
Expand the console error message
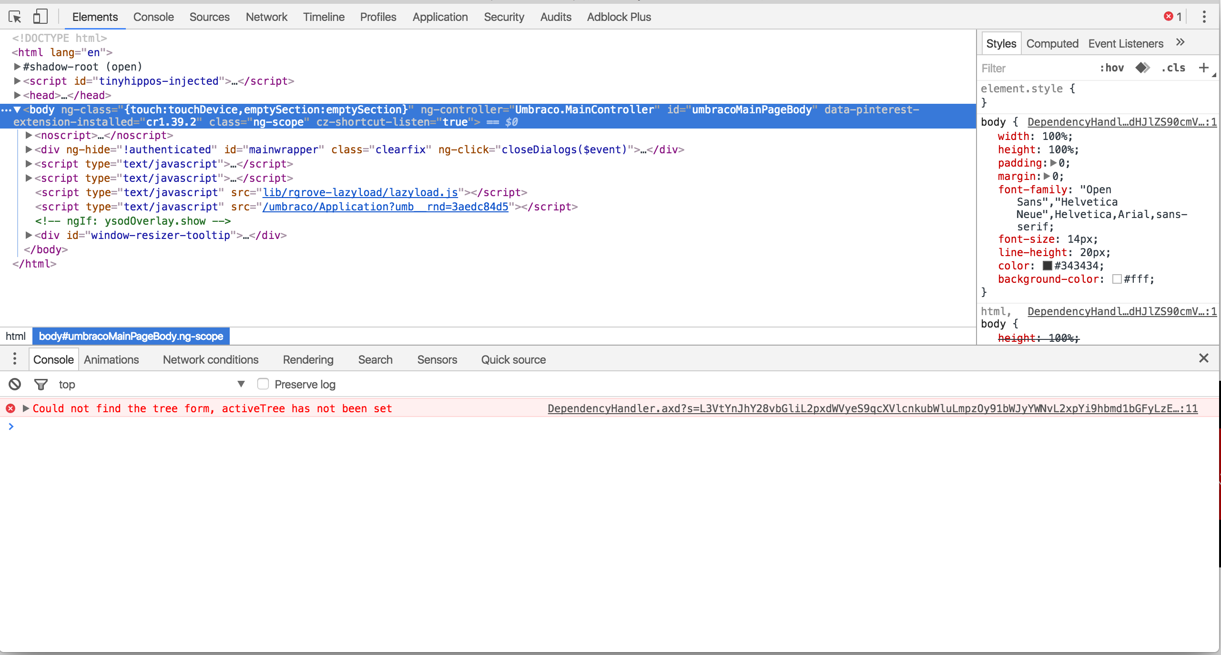(x=26, y=408)
